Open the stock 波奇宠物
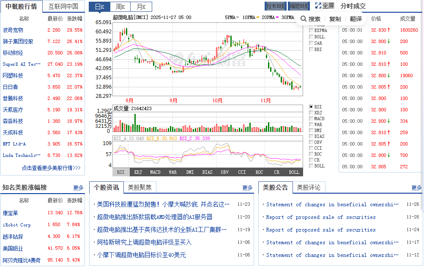The height and width of the screenshot is (267, 424). [13, 30]
